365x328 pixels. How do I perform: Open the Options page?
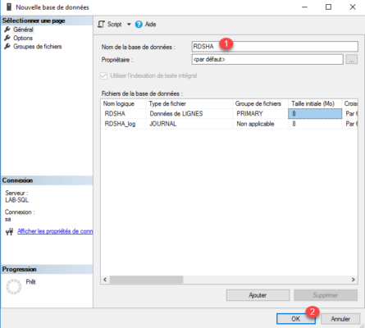coord(23,38)
